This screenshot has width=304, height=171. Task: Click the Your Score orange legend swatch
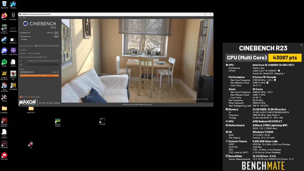coord(21,97)
